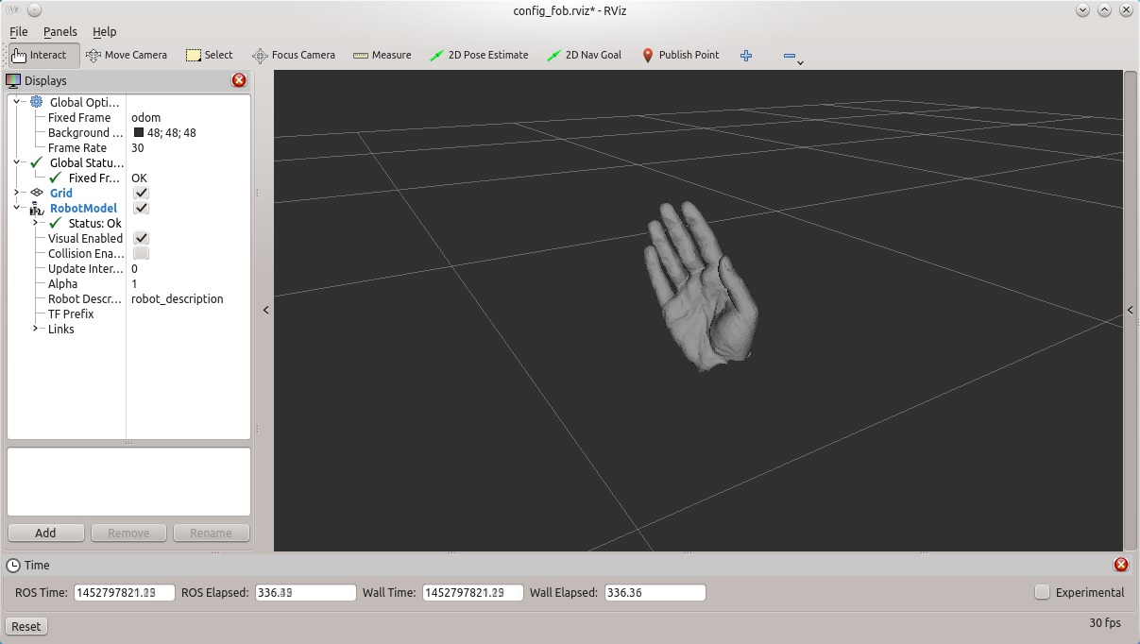Click the Global Status green checkmark icon
The height and width of the screenshot is (644, 1140).
click(37, 162)
